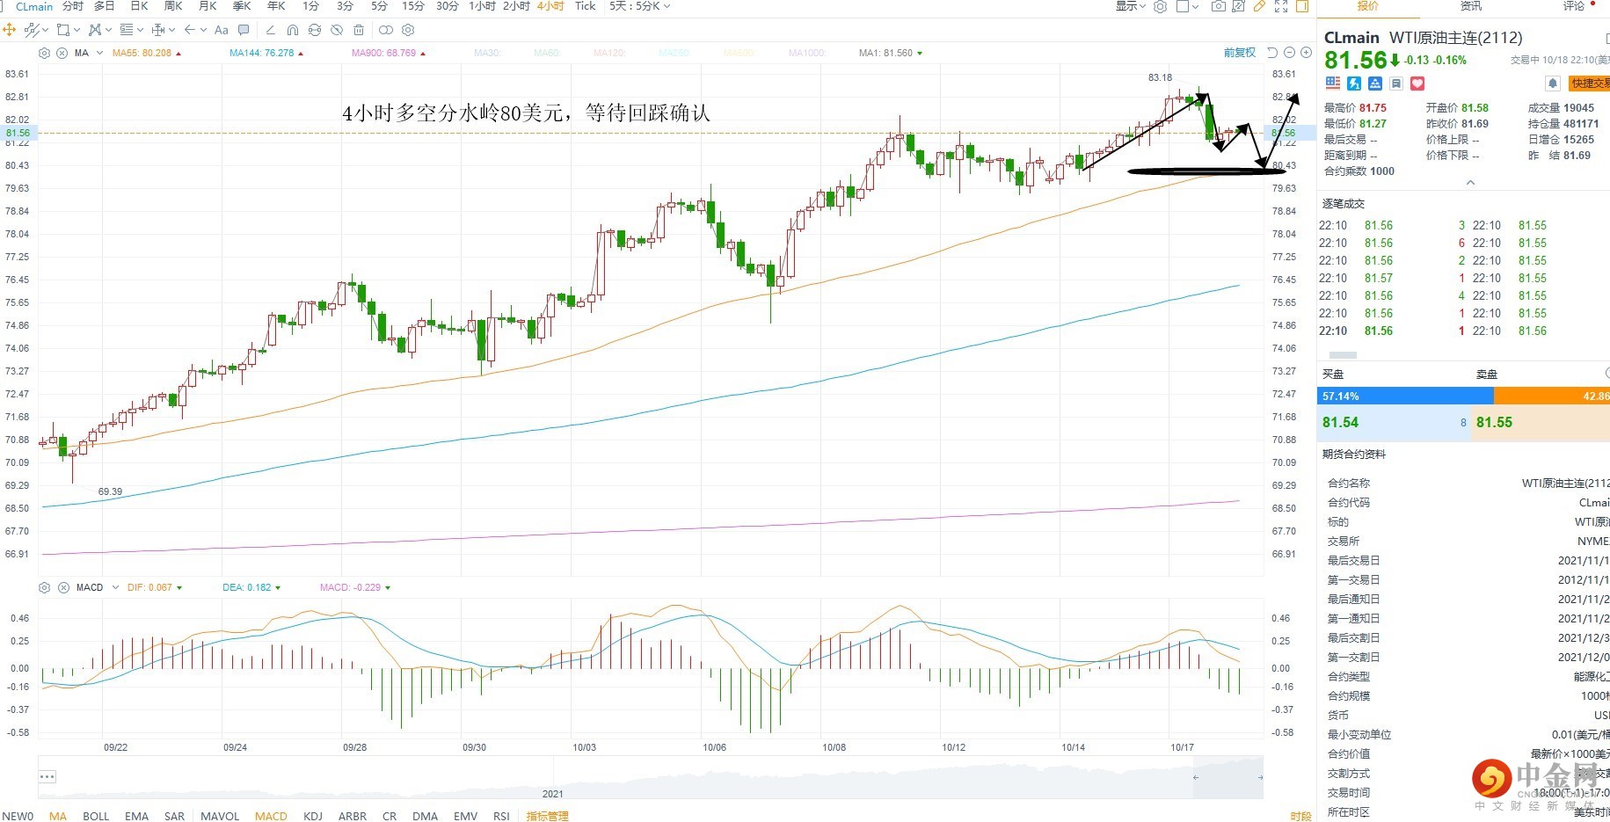Image resolution: width=1610 pixels, height=822 pixels.
Task: Open drawing toolbar settings gear
Action: [408, 30]
